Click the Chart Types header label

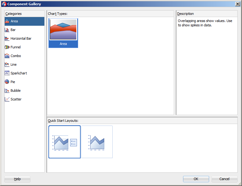(58, 14)
